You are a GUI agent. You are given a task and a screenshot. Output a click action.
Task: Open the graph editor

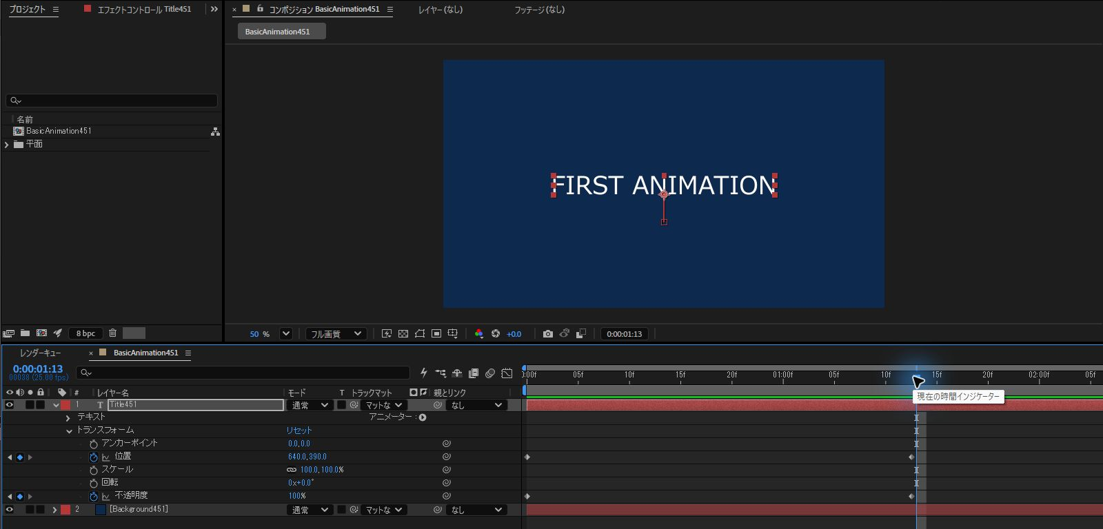click(x=507, y=373)
